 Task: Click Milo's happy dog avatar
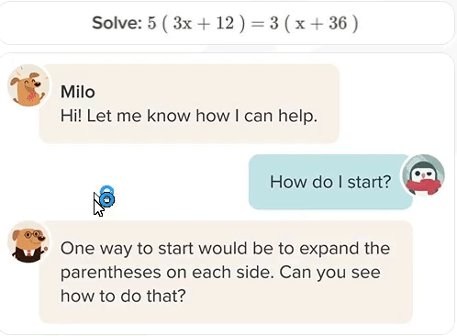tap(28, 85)
